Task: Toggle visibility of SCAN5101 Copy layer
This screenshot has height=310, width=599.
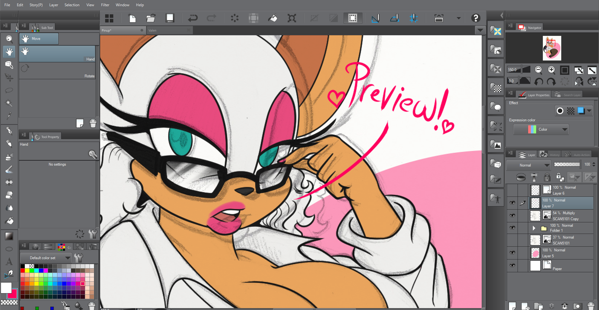Action: click(512, 216)
